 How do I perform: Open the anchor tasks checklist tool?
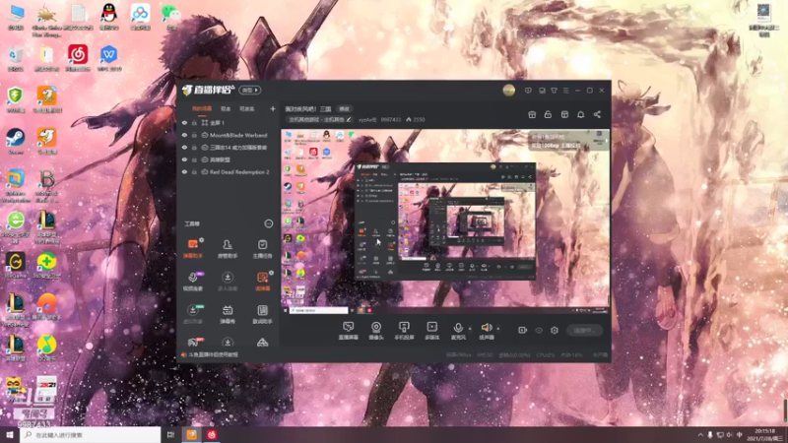pos(262,249)
